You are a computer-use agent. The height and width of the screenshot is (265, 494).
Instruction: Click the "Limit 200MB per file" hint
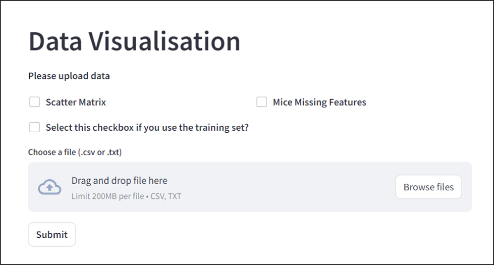click(x=106, y=196)
